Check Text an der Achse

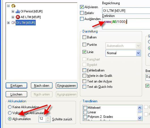[x=84, y=81]
